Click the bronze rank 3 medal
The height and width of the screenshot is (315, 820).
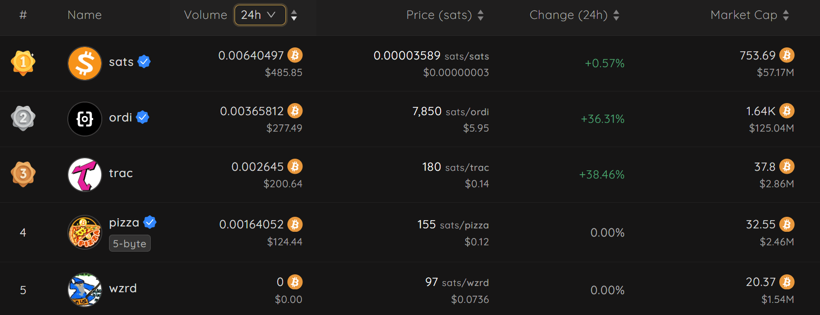(x=23, y=174)
